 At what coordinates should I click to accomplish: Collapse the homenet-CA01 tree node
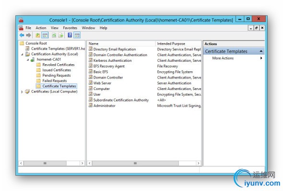click(x=28, y=60)
